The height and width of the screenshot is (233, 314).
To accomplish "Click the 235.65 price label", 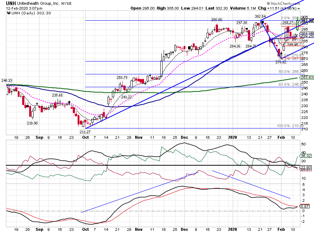I will [x=58, y=95].
